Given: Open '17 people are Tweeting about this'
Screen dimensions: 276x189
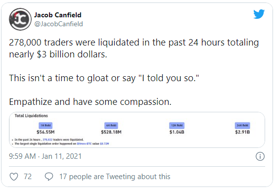Looking at the screenshot, I should point(115,177).
